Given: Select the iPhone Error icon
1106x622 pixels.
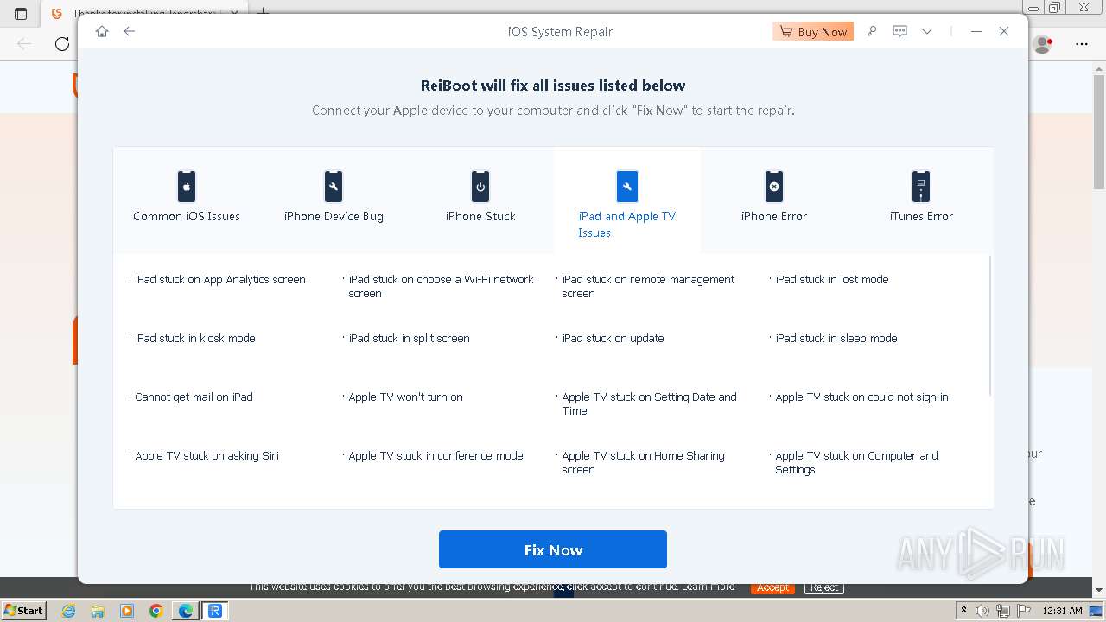Looking at the screenshot, I should pyautogui.click(x=774, y=186).
